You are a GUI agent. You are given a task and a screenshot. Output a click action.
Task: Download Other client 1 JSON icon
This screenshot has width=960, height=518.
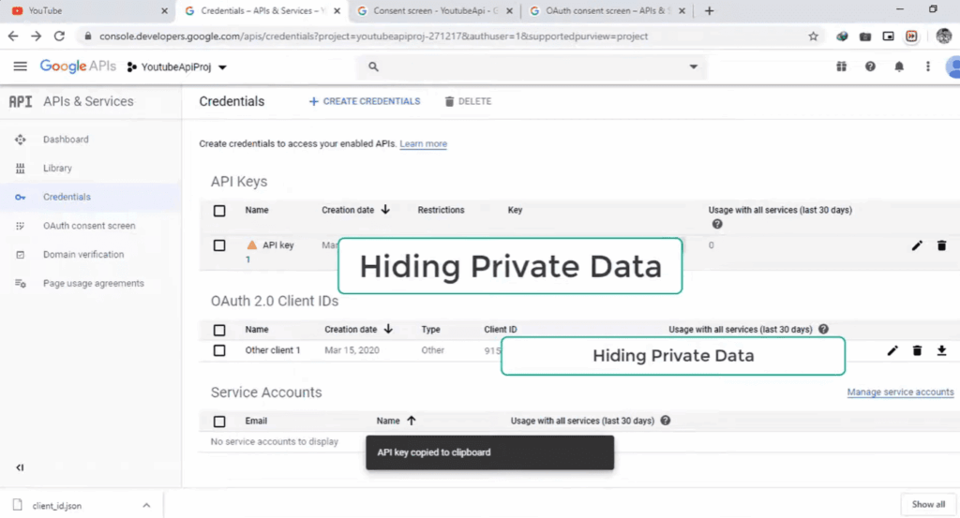tap(941, 350)
